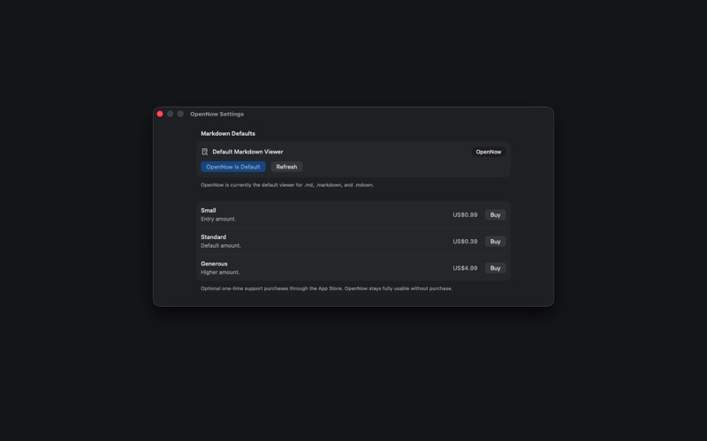Buy the Small US$0.99 support tier

click(x=495, y=214)
